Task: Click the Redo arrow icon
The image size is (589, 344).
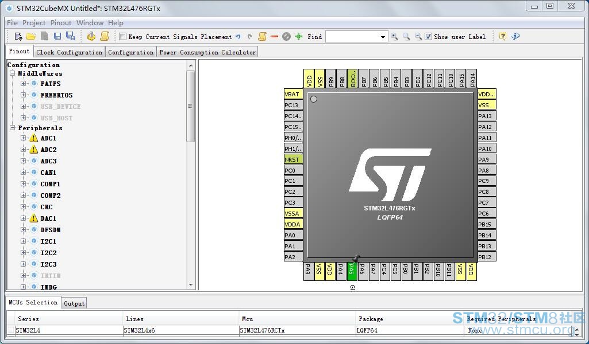Action: click(250, 36)
